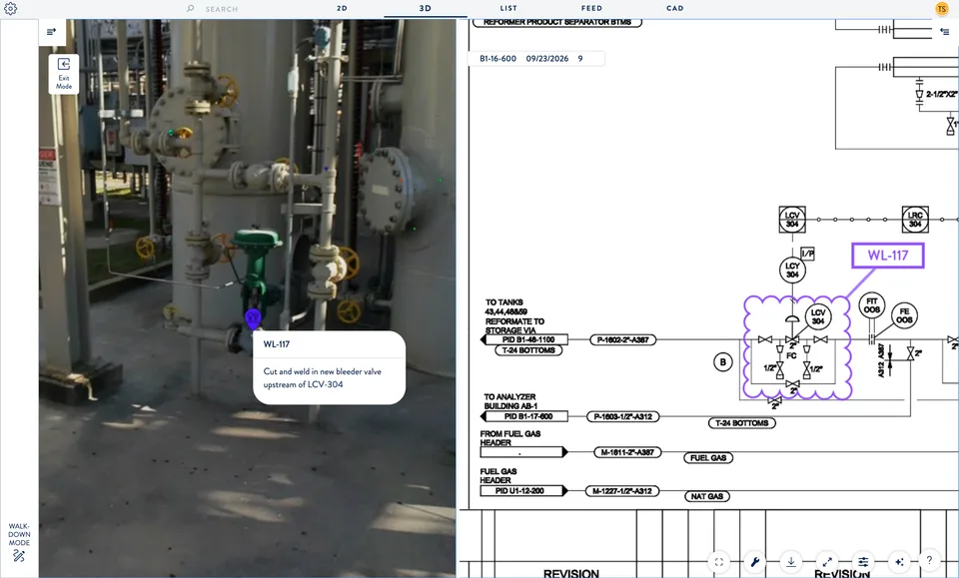The height and width of the screenshot is (578, 959).
Task: Click the search magnifier icon
Action: pyautogui.click(x=190, y=9)
